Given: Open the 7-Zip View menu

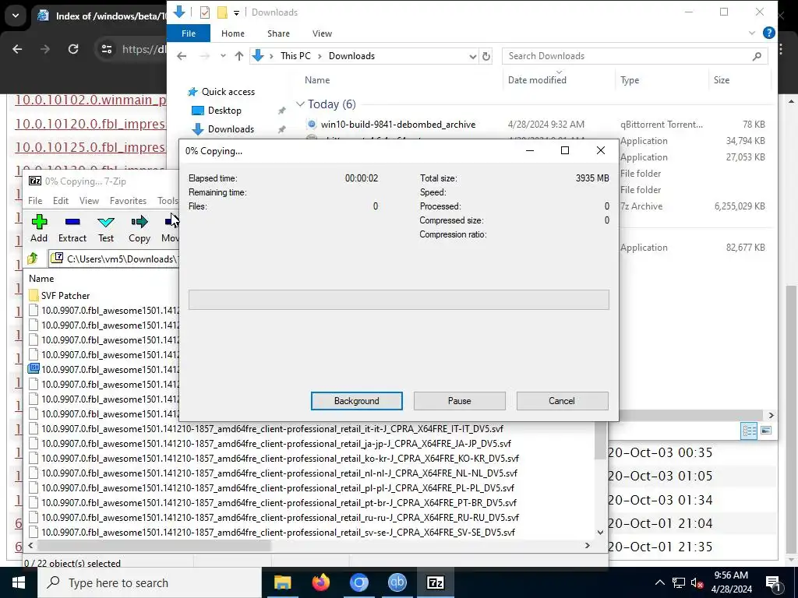Looking at the screenshot, I should point(89,200).
